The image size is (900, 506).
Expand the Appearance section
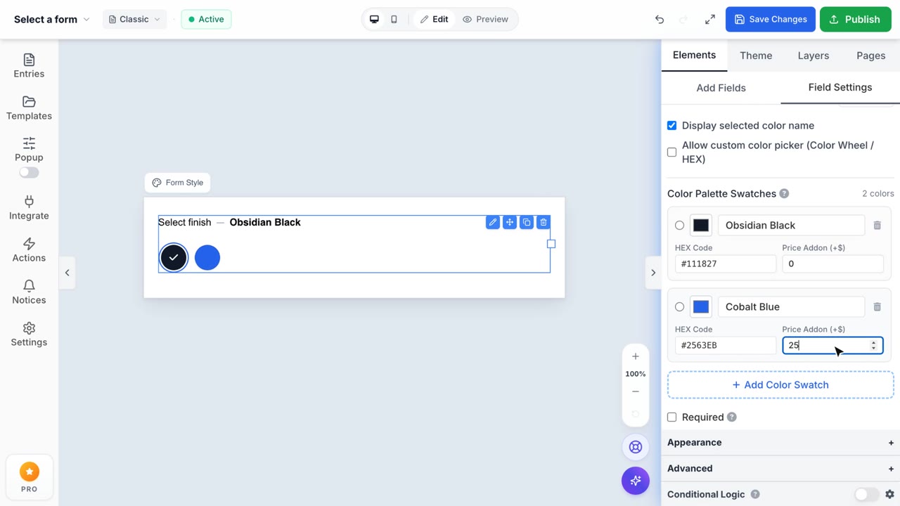click(x=780, y=442)
